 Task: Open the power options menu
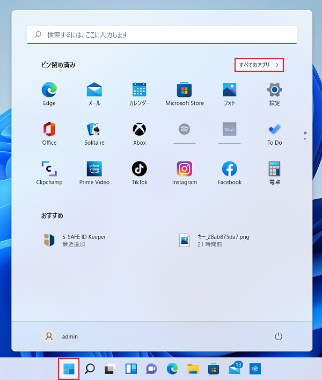(278, 336)
